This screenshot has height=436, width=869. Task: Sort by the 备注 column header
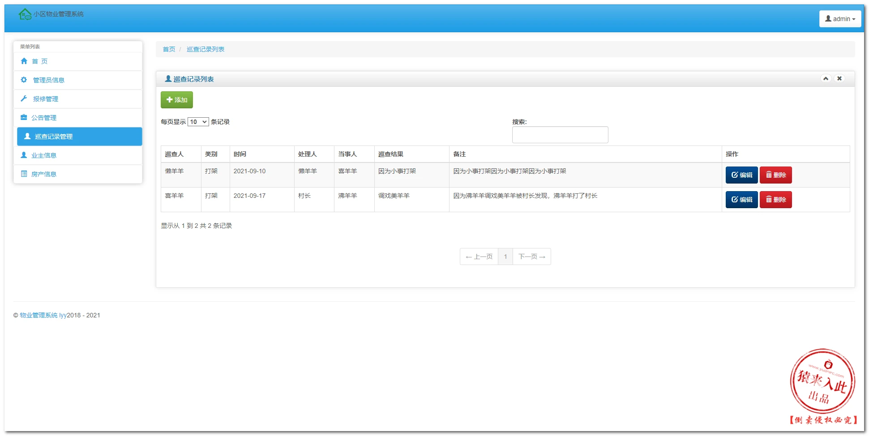(585, 154)
